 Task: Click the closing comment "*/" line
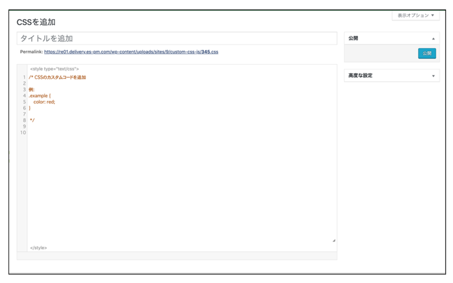click(32, 121)
